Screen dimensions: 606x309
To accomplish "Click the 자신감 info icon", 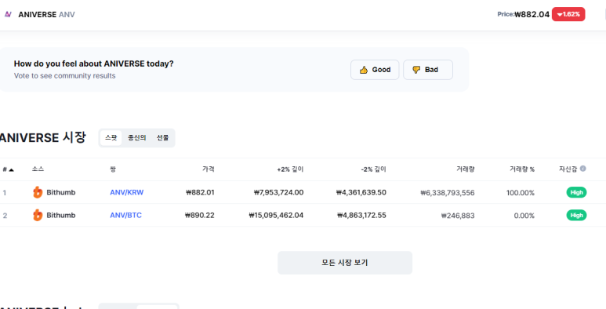I will pyautogui.click(x=582, y=169).
